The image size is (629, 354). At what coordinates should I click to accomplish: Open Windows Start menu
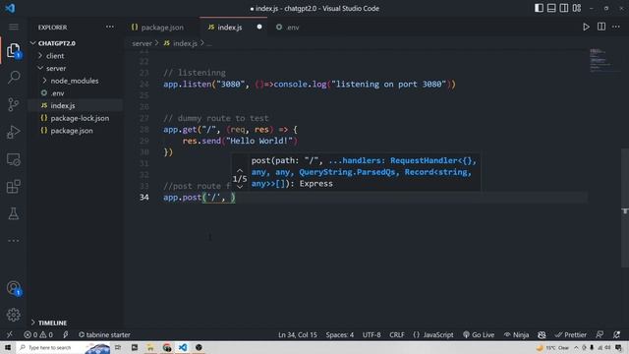coord(8,347)
